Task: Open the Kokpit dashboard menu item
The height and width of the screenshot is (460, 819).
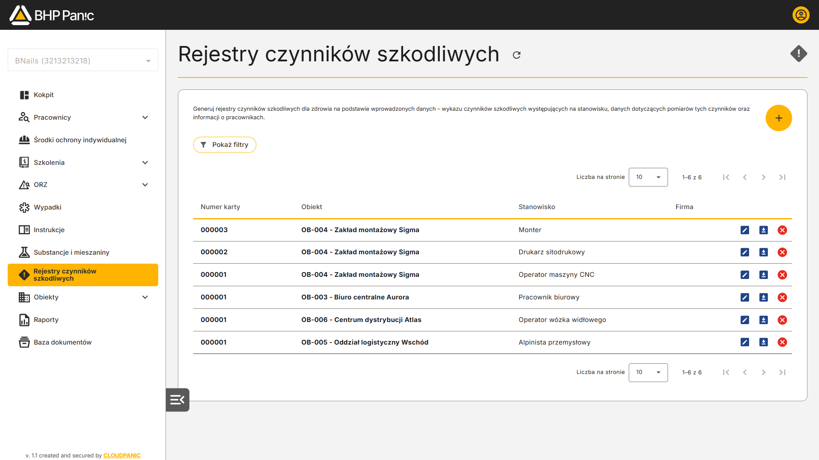Action: (83, 95)
